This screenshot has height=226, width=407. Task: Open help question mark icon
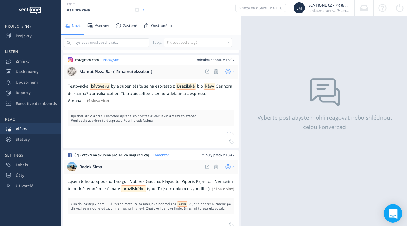click(x=382, y=8)
